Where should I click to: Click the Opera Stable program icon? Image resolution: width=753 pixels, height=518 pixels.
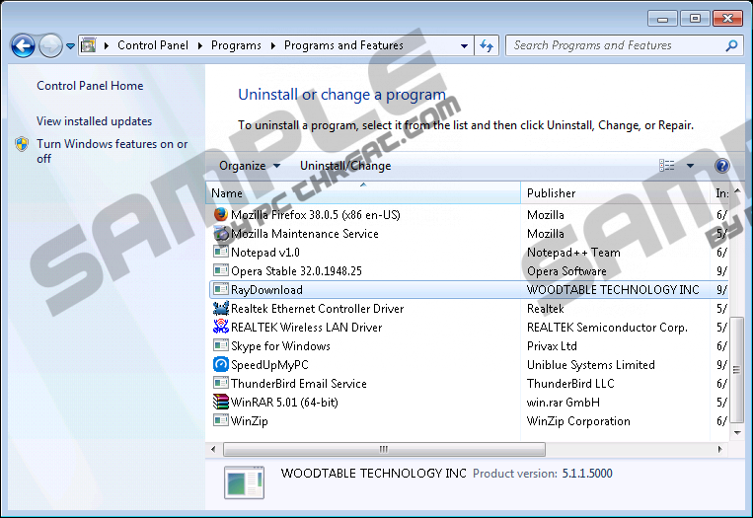[221, 270]
